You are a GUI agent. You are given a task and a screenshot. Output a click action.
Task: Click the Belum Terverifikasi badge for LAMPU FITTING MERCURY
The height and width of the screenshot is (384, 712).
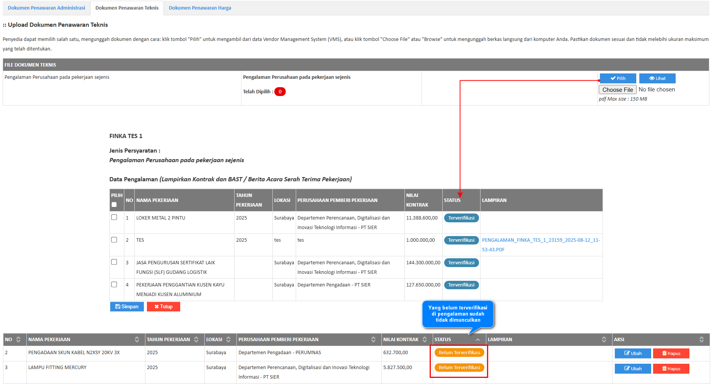point(459,368)
